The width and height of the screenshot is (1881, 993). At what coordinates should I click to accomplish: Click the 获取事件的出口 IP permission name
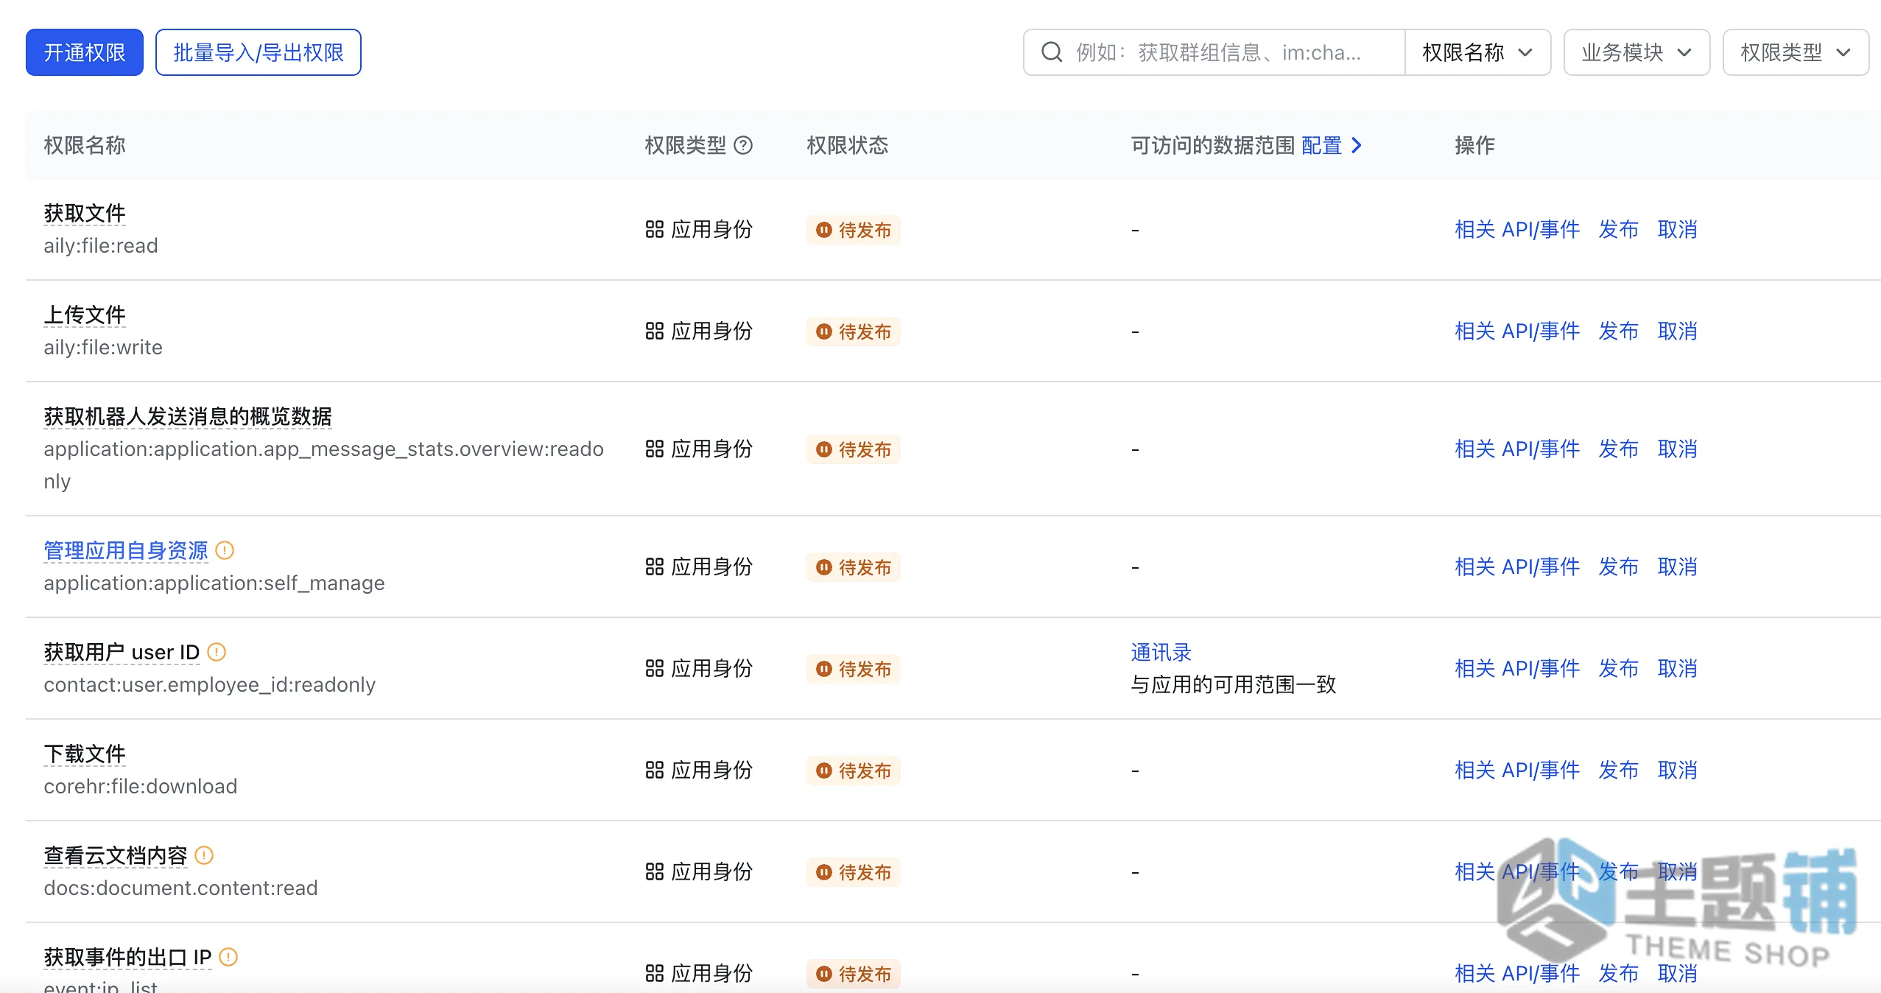tap(127, 957)
